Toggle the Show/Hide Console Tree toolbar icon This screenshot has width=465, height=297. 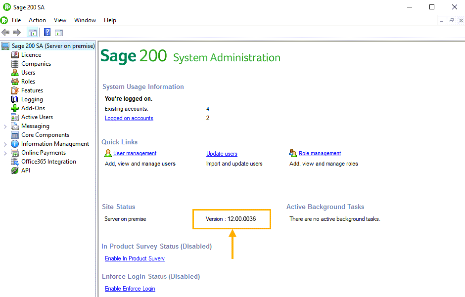pos(32,33)
